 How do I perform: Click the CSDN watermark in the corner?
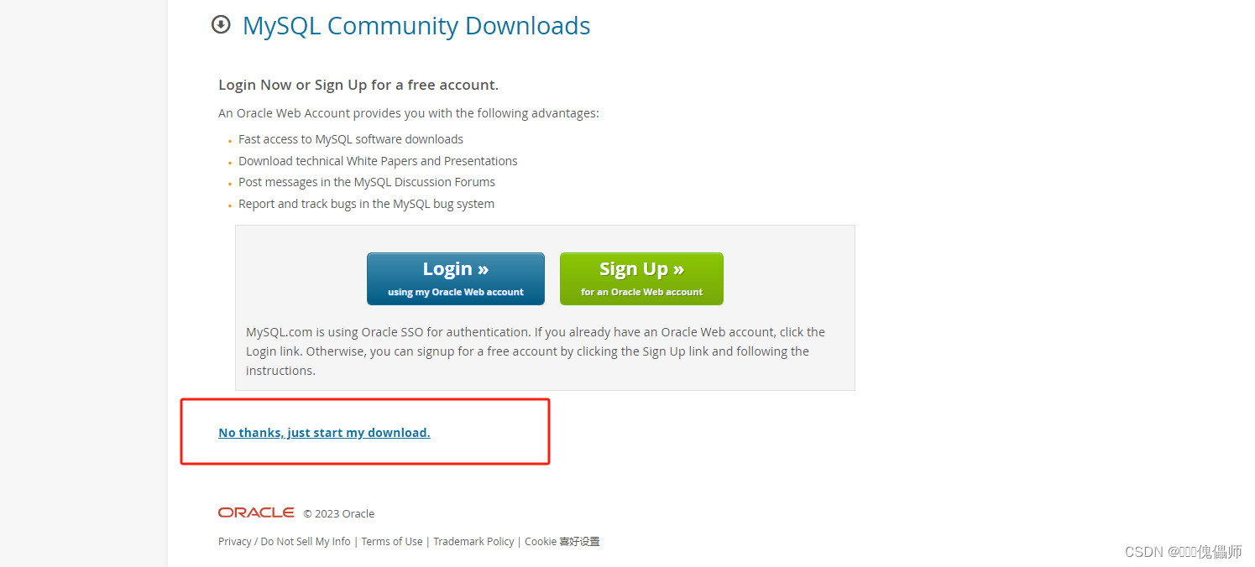coord(1183,551)
